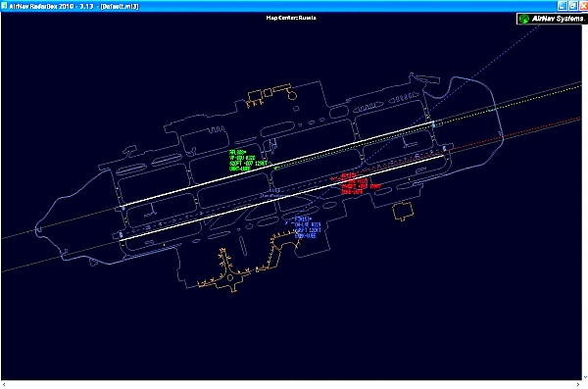Screen dimensions: 588x389
Task: Click the AirNav Systems globe logo
Action: point(524,19)
